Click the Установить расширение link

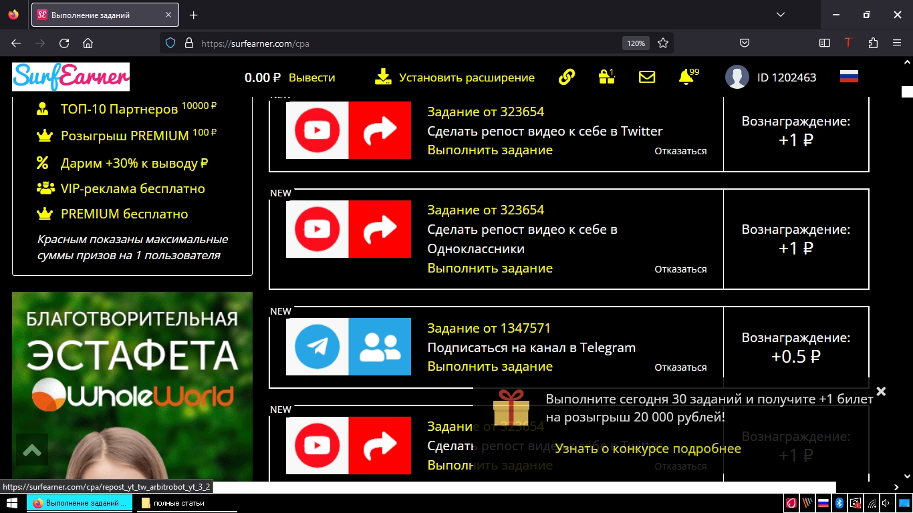coord(467,77)
